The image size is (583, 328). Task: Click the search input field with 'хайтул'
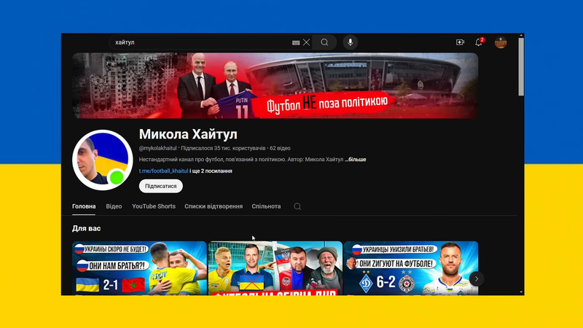(200, 42)
